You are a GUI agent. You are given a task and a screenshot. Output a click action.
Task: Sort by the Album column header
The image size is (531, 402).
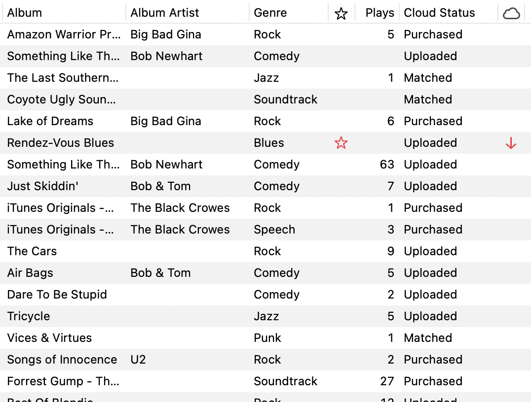[24, 13]
